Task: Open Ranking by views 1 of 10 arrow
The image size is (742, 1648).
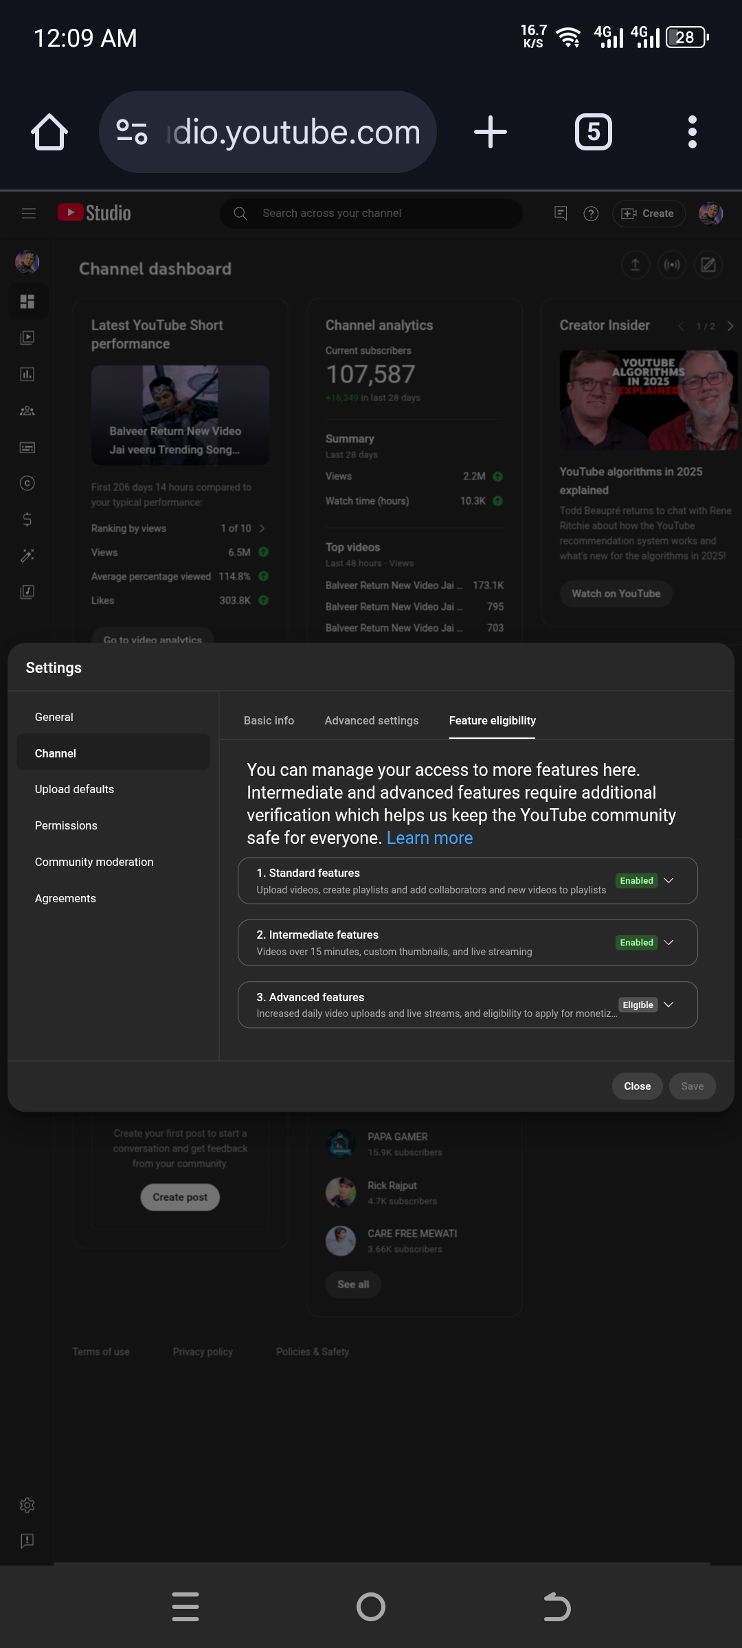Action: pyautogui.click(x=262, y=529)
